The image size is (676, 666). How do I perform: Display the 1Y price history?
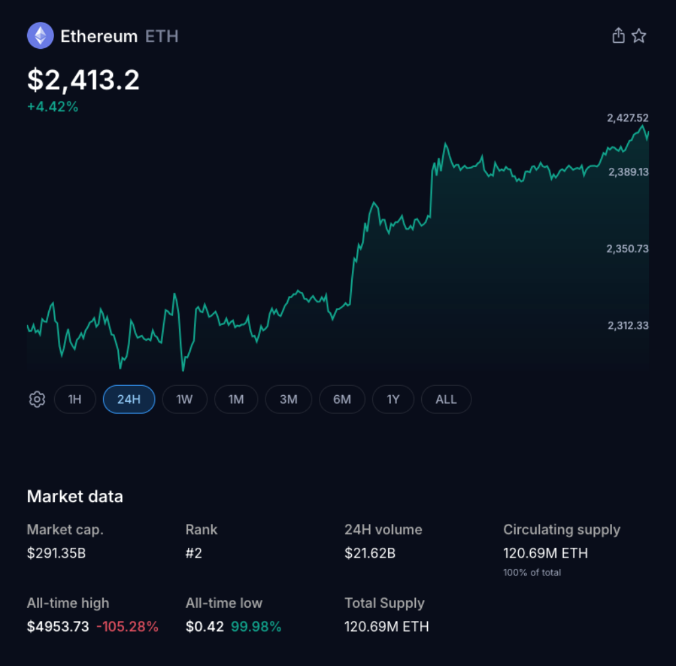tap(393, 399)
